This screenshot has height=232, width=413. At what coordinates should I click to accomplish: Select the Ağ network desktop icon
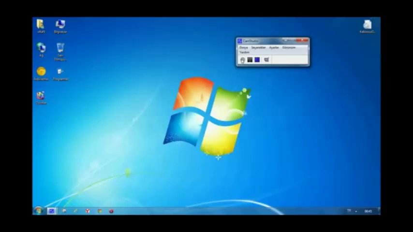(41, 50)
